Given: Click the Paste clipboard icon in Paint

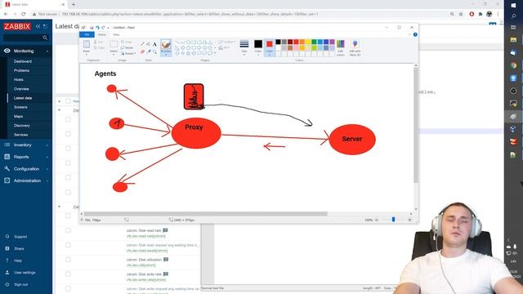Looking at the screenshot, I should click(87, 44).
